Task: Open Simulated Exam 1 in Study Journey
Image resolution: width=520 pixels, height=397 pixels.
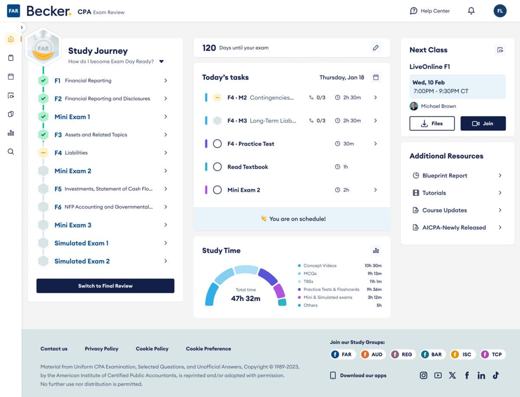Action: pos(81,243)
